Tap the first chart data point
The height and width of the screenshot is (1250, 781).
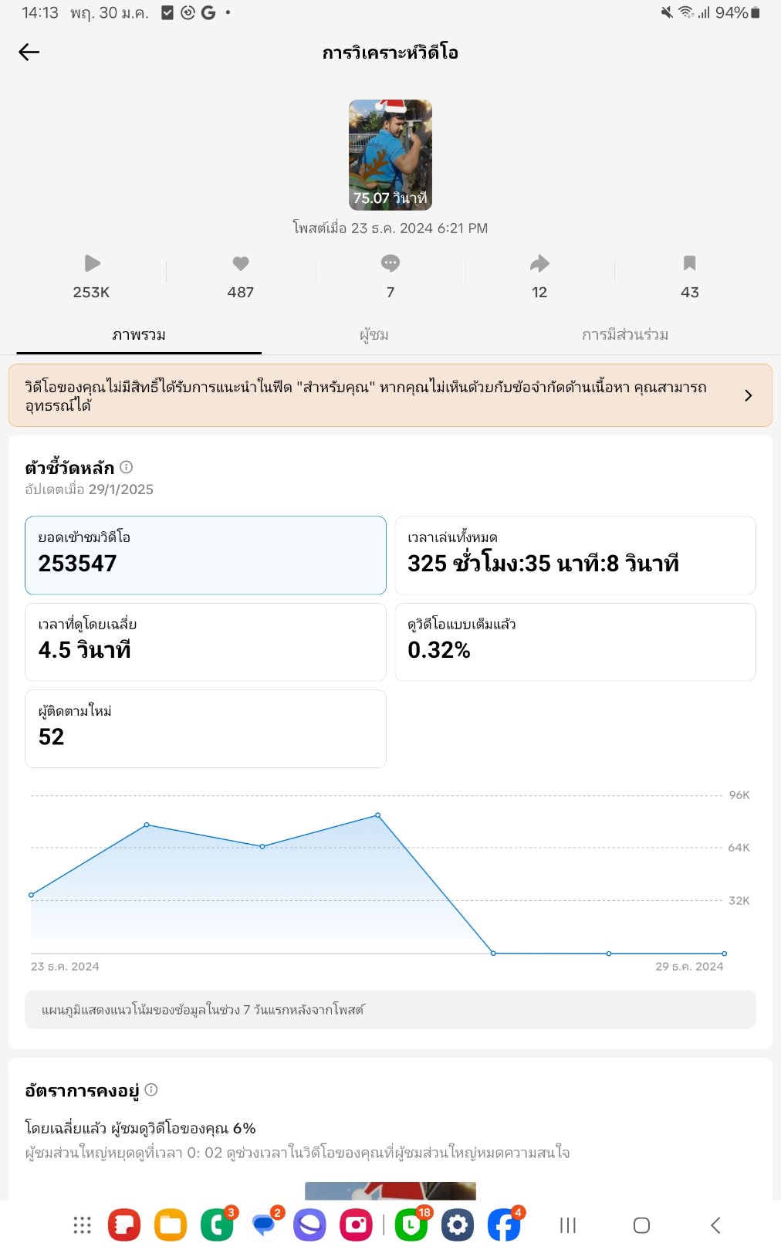(31, 895)
